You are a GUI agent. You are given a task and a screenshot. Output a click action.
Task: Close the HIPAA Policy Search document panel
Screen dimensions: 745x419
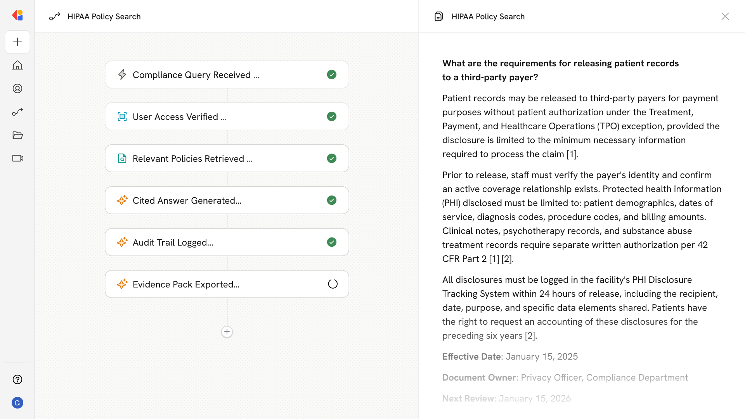click(725, 16)
